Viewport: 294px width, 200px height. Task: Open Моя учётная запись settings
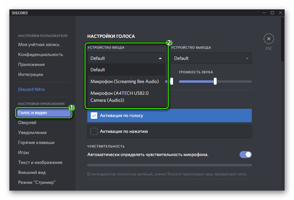(39, 45)
